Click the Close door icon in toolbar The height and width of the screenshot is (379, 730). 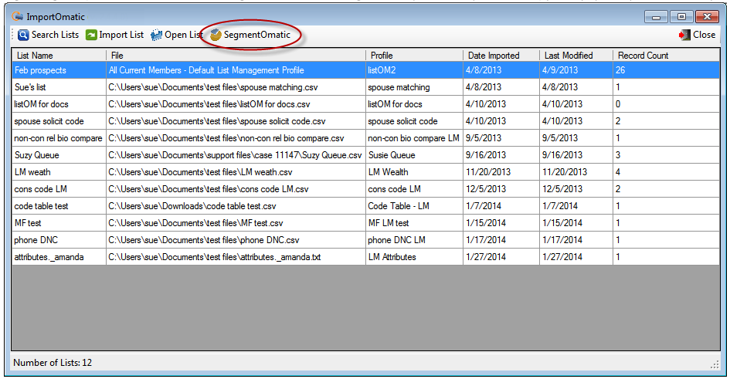(684, 35)
